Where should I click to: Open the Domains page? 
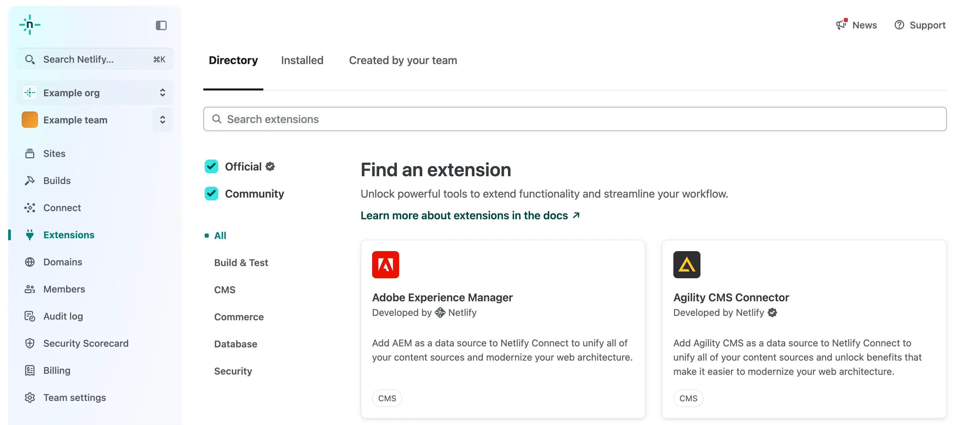click(62, 262)
